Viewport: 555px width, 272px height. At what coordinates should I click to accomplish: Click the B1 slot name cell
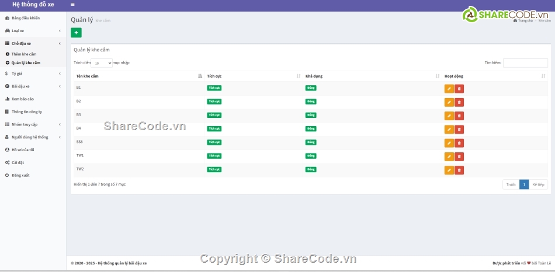(139, 88)
